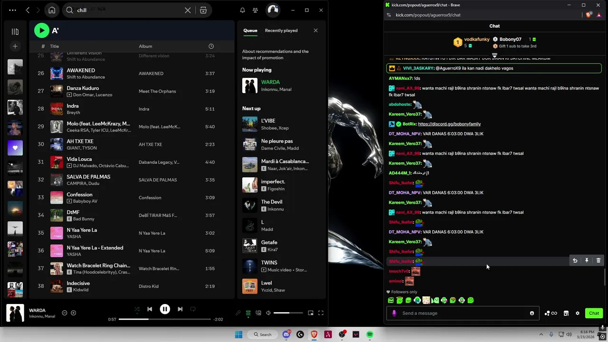608x342 pixels.
Task: Sort tracks by duration clock icon
Action: (x=211, y=46)
